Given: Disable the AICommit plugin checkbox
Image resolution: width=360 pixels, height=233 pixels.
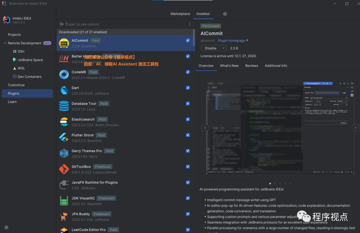Looking at the screenshot, I should pyautogui.click(x=188, y=41).
